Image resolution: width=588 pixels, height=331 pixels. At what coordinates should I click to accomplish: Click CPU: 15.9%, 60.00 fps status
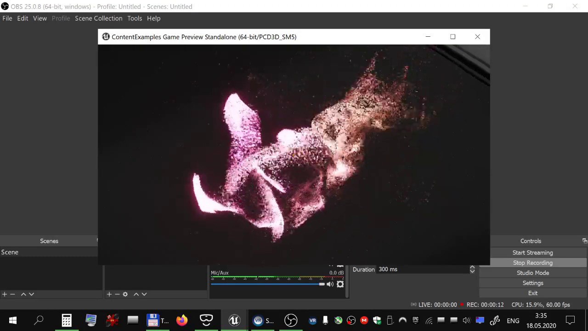[x=541, y=305]
